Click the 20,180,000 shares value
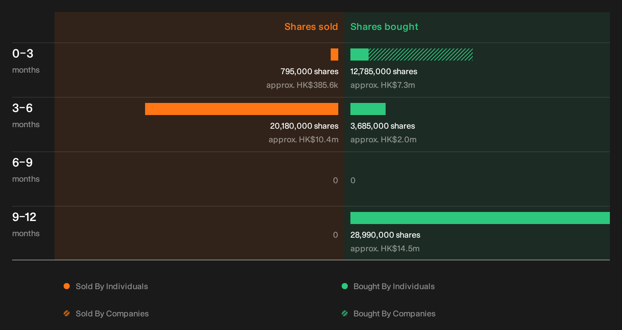The width and height of the screenshot is (622, 330). [x=304, y=126]
